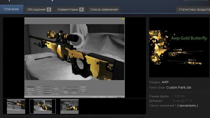Switch to the Обсуждения tab
Viewport: 210px width, 118px height.
[39, 10]
